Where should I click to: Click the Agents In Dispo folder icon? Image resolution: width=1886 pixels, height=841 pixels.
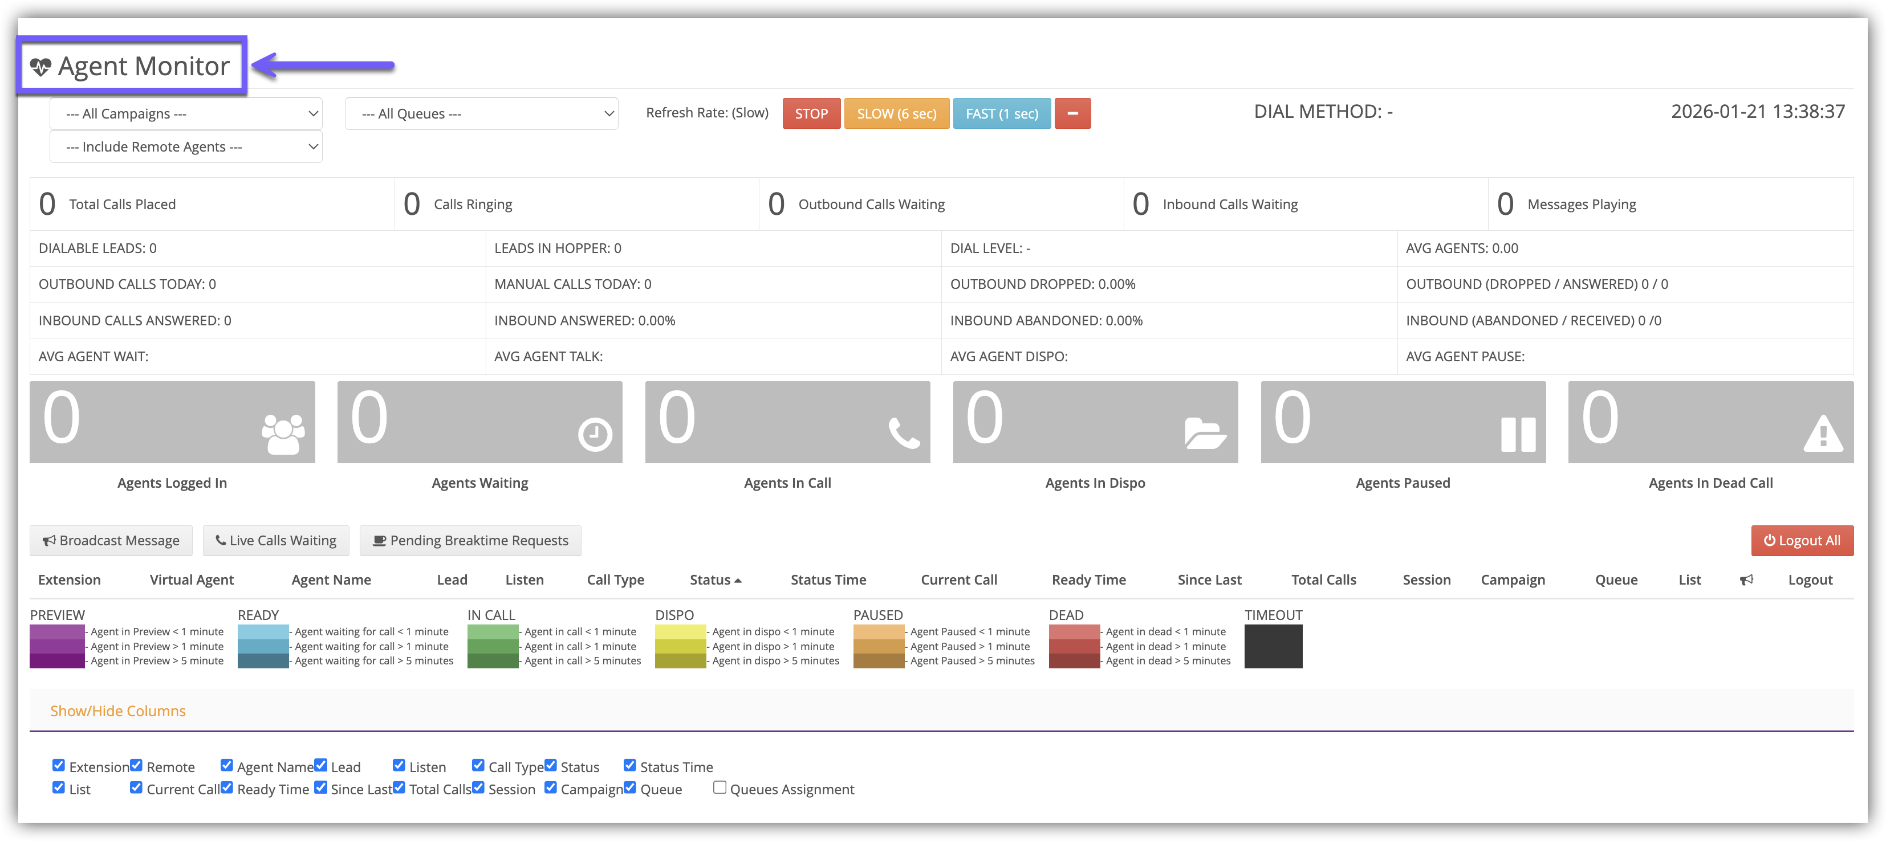coord(1205,432)
